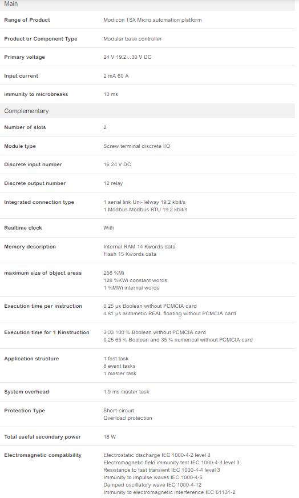Click the Flash 15 Kwords data line
This screenshot has width=299, height=498.
pos(130,254)
